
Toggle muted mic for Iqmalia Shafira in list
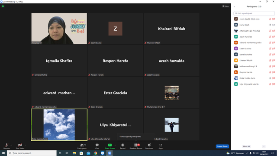[x=270, y=55]
